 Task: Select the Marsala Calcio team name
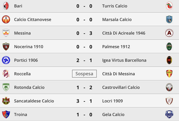(x=117, y=20)
